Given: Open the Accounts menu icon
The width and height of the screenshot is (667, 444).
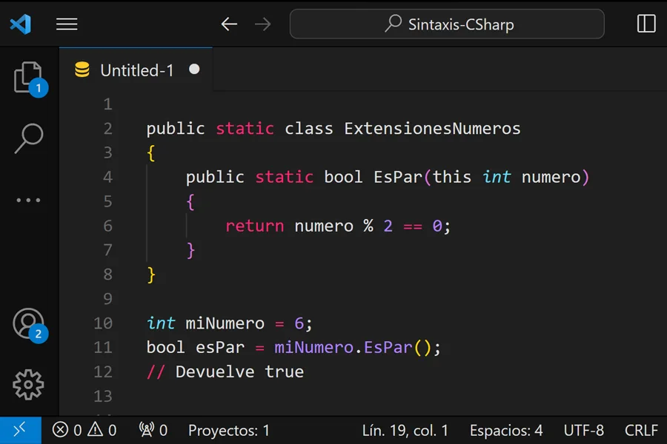Looking at the screenshot, I should tap(28, 325).
